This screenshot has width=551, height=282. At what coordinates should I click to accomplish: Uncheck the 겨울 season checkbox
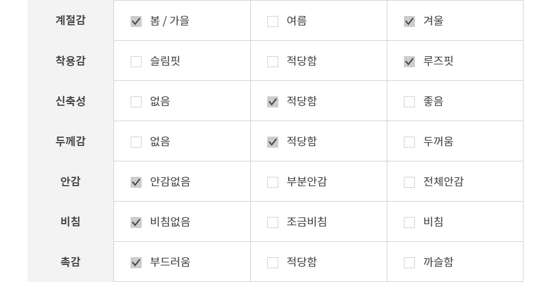[x=409, y=22]
